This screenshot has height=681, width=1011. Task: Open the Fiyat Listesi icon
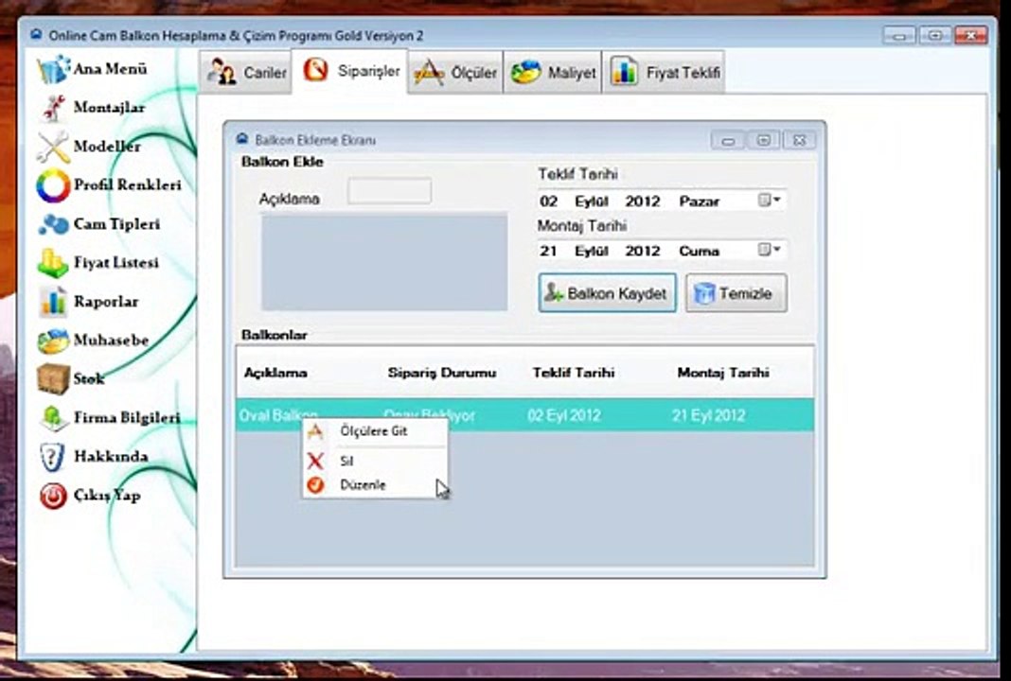tap(53, 263)
